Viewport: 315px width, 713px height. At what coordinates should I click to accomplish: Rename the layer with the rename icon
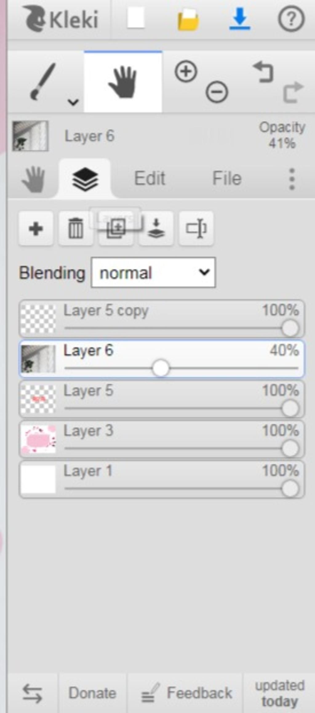tap(196, 228)
